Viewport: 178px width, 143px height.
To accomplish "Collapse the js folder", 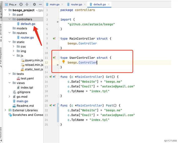I will point(14,55).
